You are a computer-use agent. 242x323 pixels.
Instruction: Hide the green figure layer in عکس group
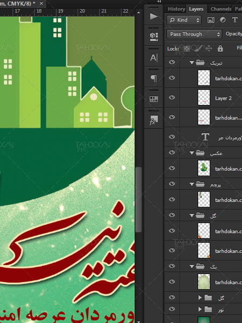pos(172,168)
